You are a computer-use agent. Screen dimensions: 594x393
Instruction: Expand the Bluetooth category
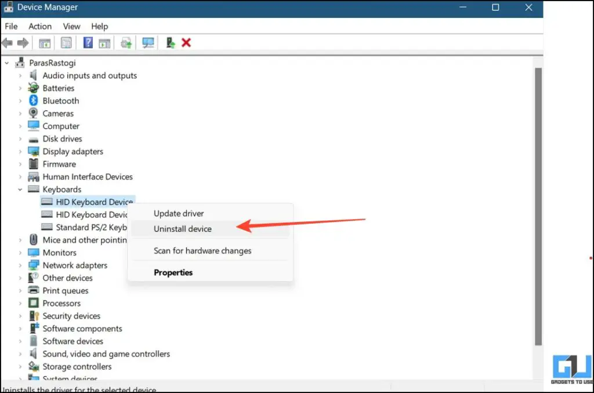click(x=21, y=100)
